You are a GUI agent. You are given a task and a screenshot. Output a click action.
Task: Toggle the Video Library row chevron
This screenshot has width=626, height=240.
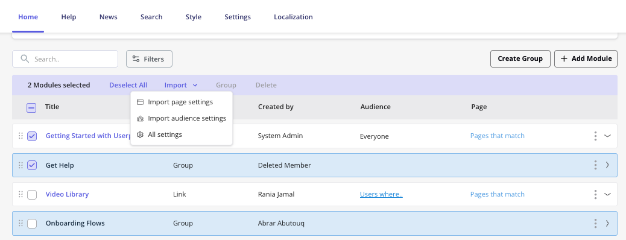(607, 194)
